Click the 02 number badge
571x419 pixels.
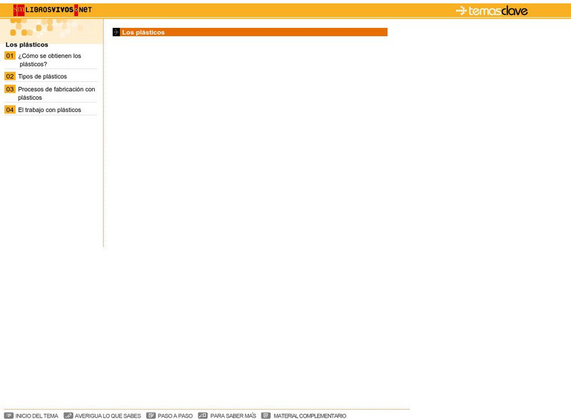(10, 76)
